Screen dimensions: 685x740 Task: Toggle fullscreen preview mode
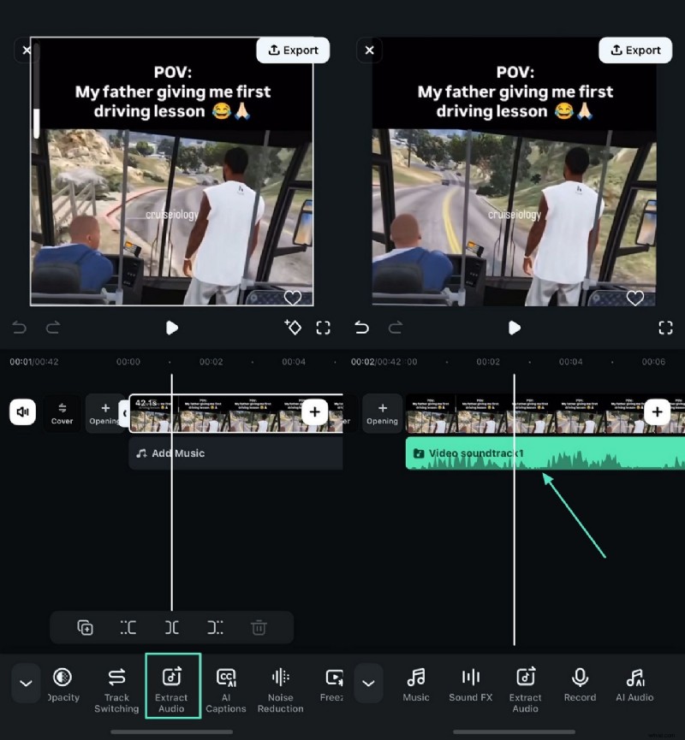click(324, 328)
